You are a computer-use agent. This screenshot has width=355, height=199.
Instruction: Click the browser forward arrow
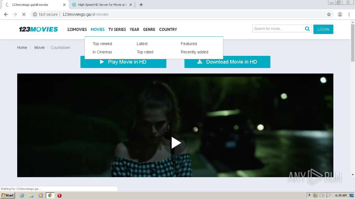pos(15,14)
